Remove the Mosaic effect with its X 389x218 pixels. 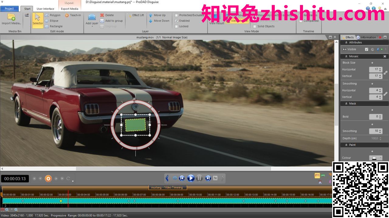(x=385, y=56)
